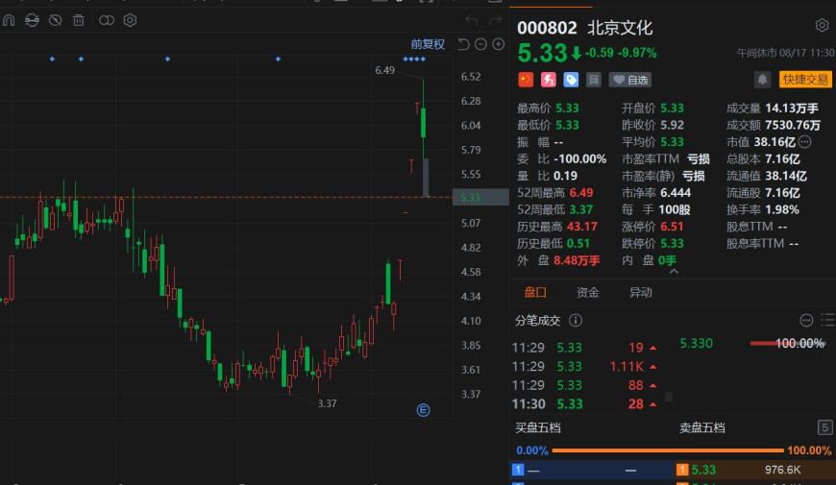
Task: Click the blue tag label icon
Action: [571, 80]
